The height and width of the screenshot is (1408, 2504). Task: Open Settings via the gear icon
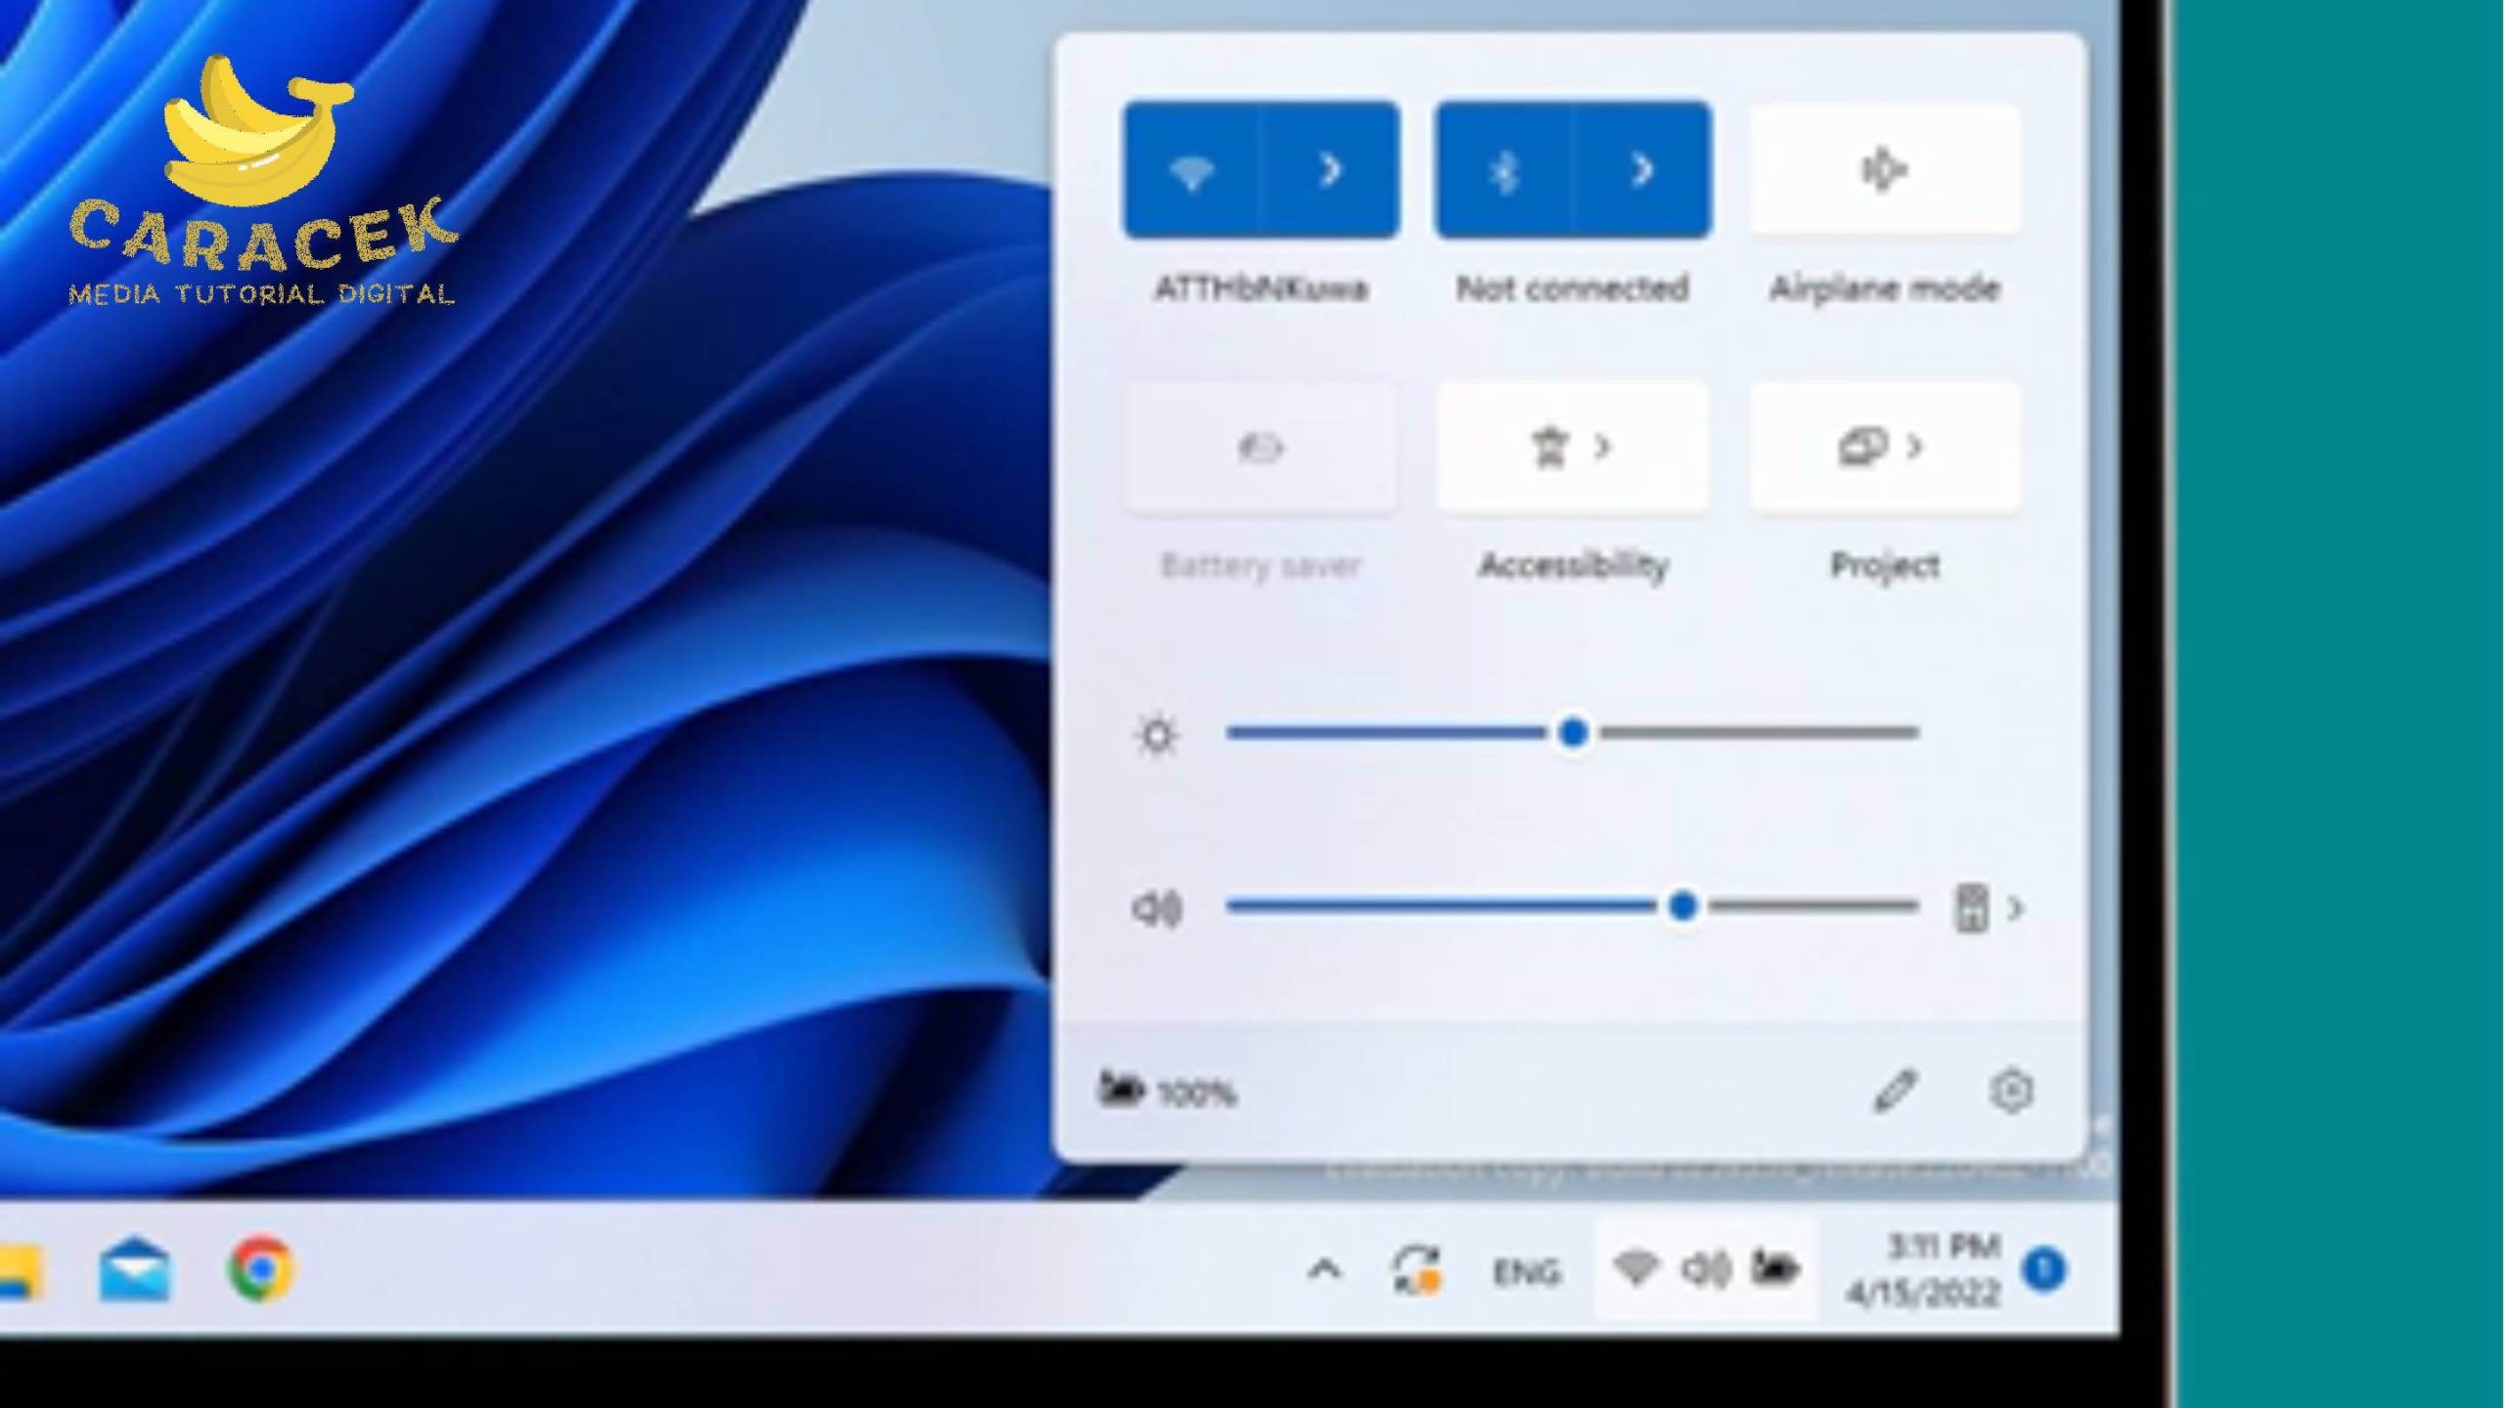[x=2011, y=1090]
